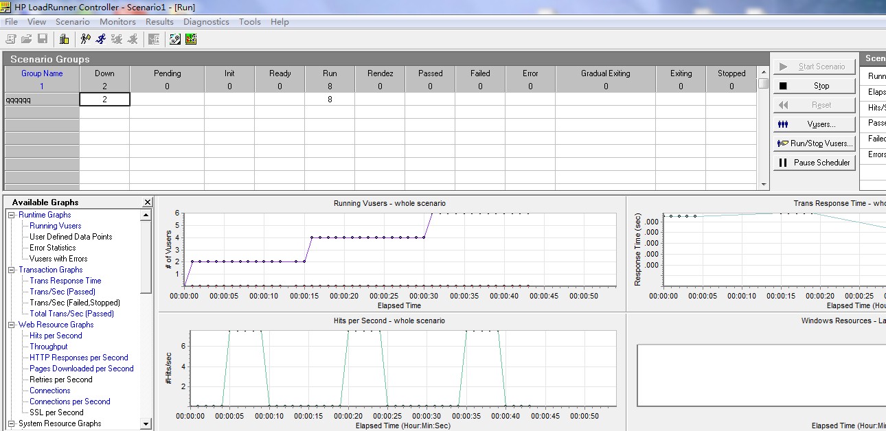Viewport: 886px width, 431px height.
Task: Click the grayed Gradual Stop Vusers icon
Action: [x=117, y=39]
